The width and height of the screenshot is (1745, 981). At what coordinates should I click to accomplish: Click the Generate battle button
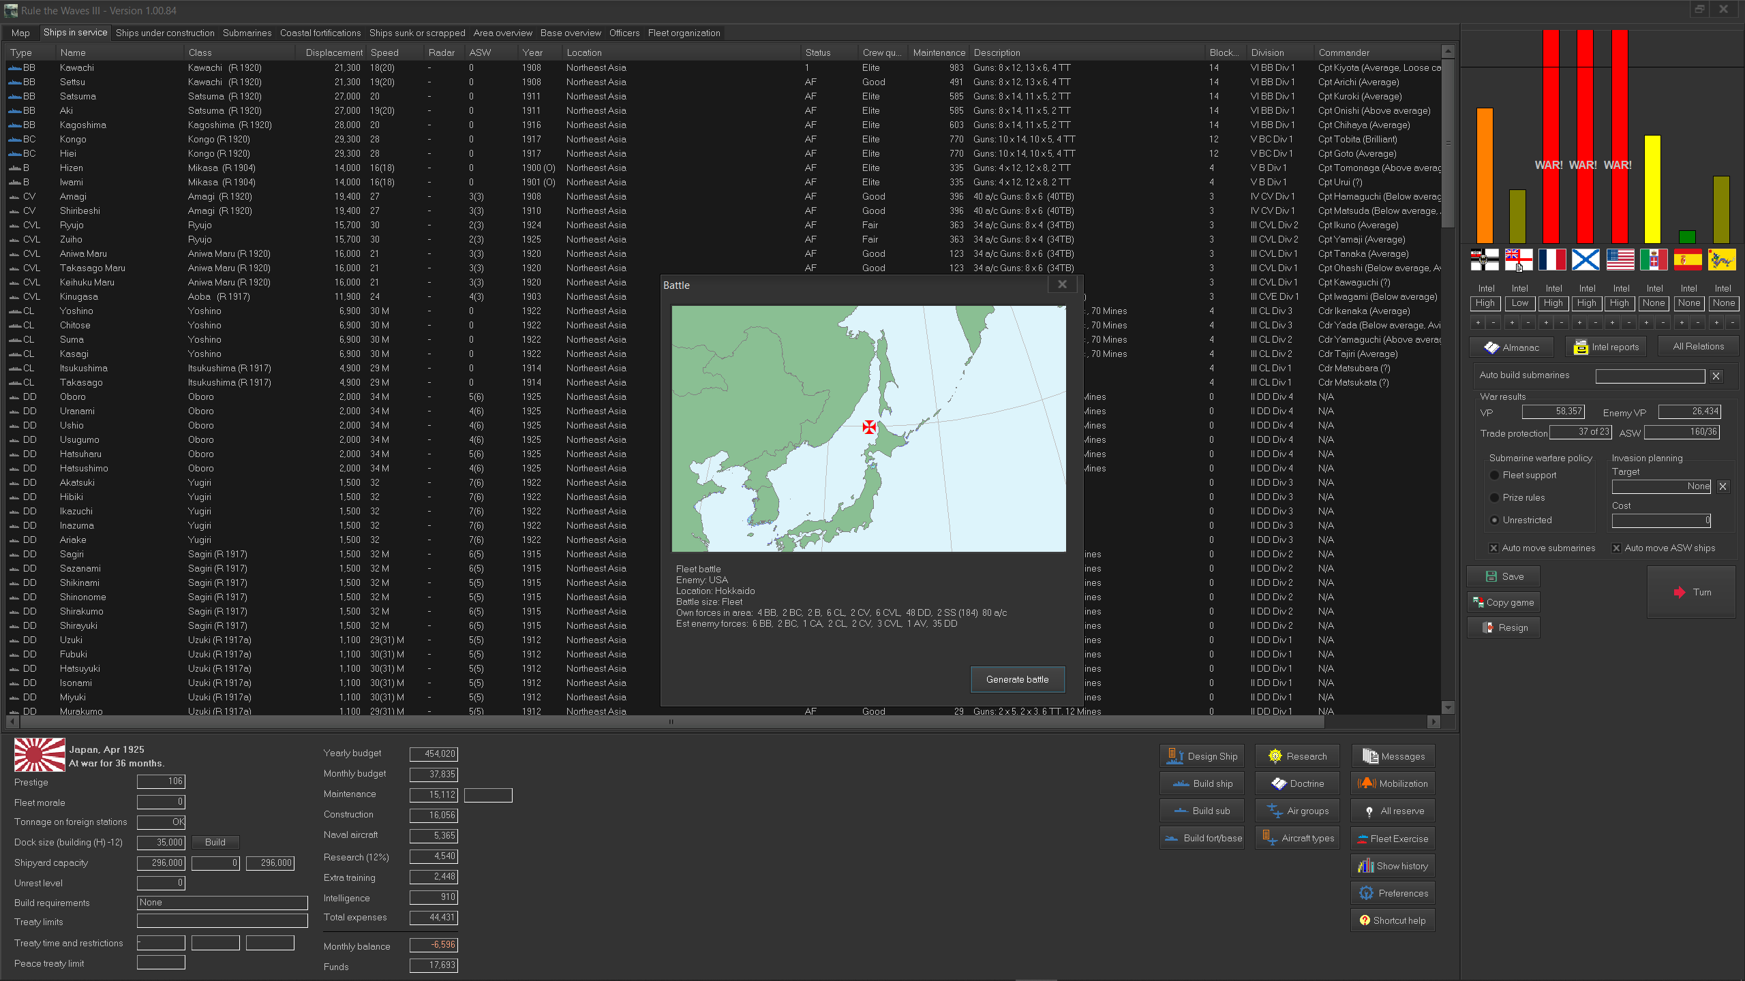click(1017, 679)
